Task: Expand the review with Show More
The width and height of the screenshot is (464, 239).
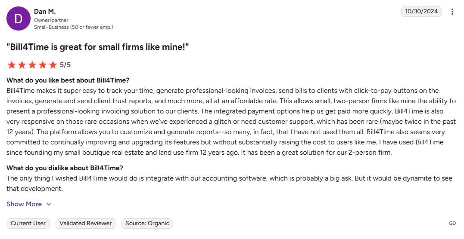Action: point(24,204)
